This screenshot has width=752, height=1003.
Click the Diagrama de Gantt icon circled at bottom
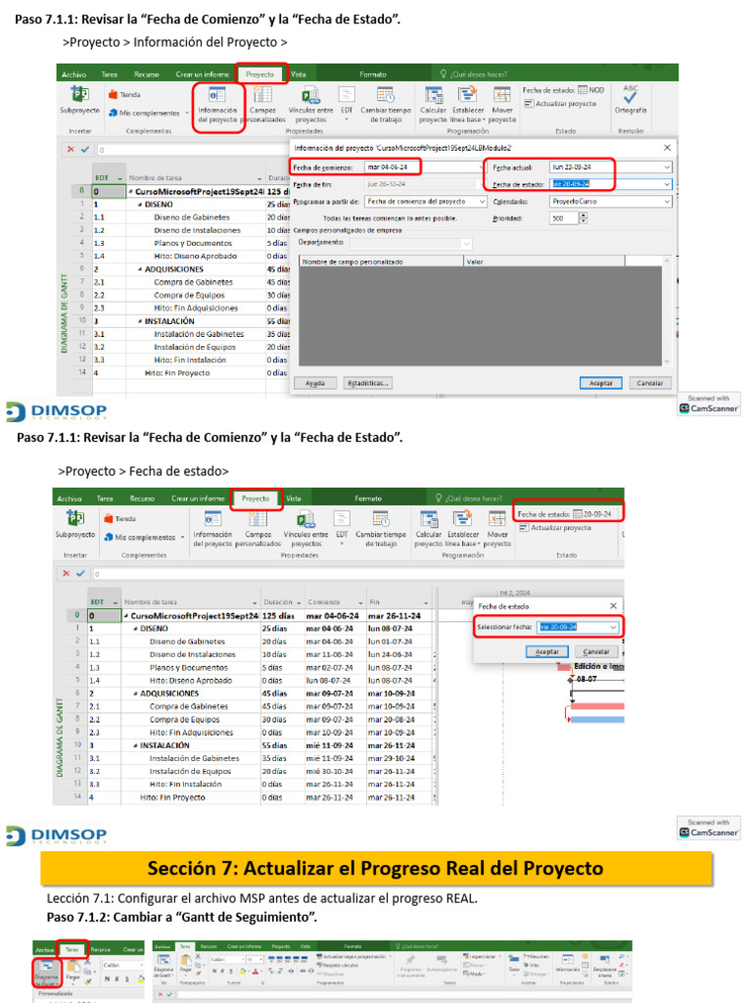pos(46,974)
